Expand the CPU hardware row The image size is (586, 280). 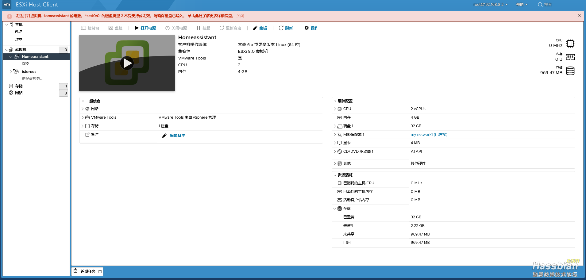(335, 109)
